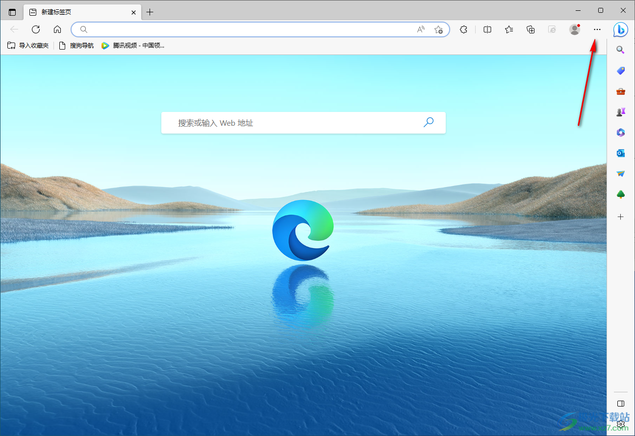This screenshot has height=436, width=635.
Task: Open 搜狗导航 bookmark
Action: click(76, 46)
